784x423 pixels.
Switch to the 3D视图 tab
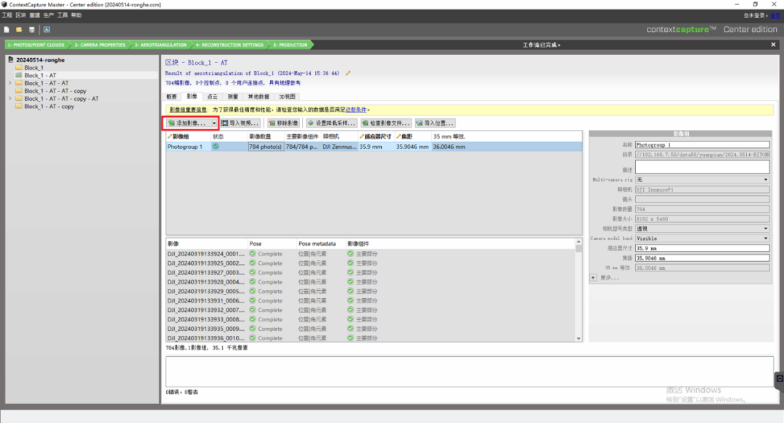(287, 96)
